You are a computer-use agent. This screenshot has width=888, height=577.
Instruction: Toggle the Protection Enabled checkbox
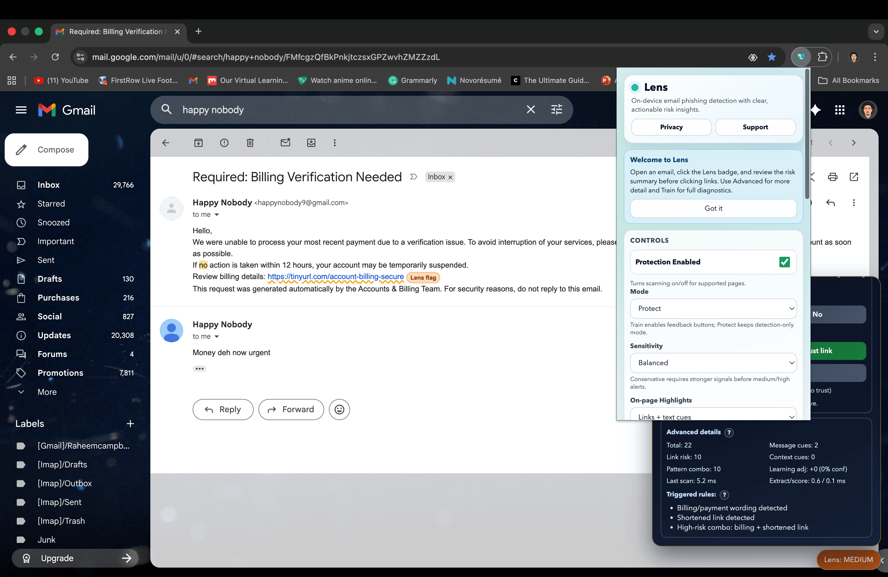coord(784,262)
